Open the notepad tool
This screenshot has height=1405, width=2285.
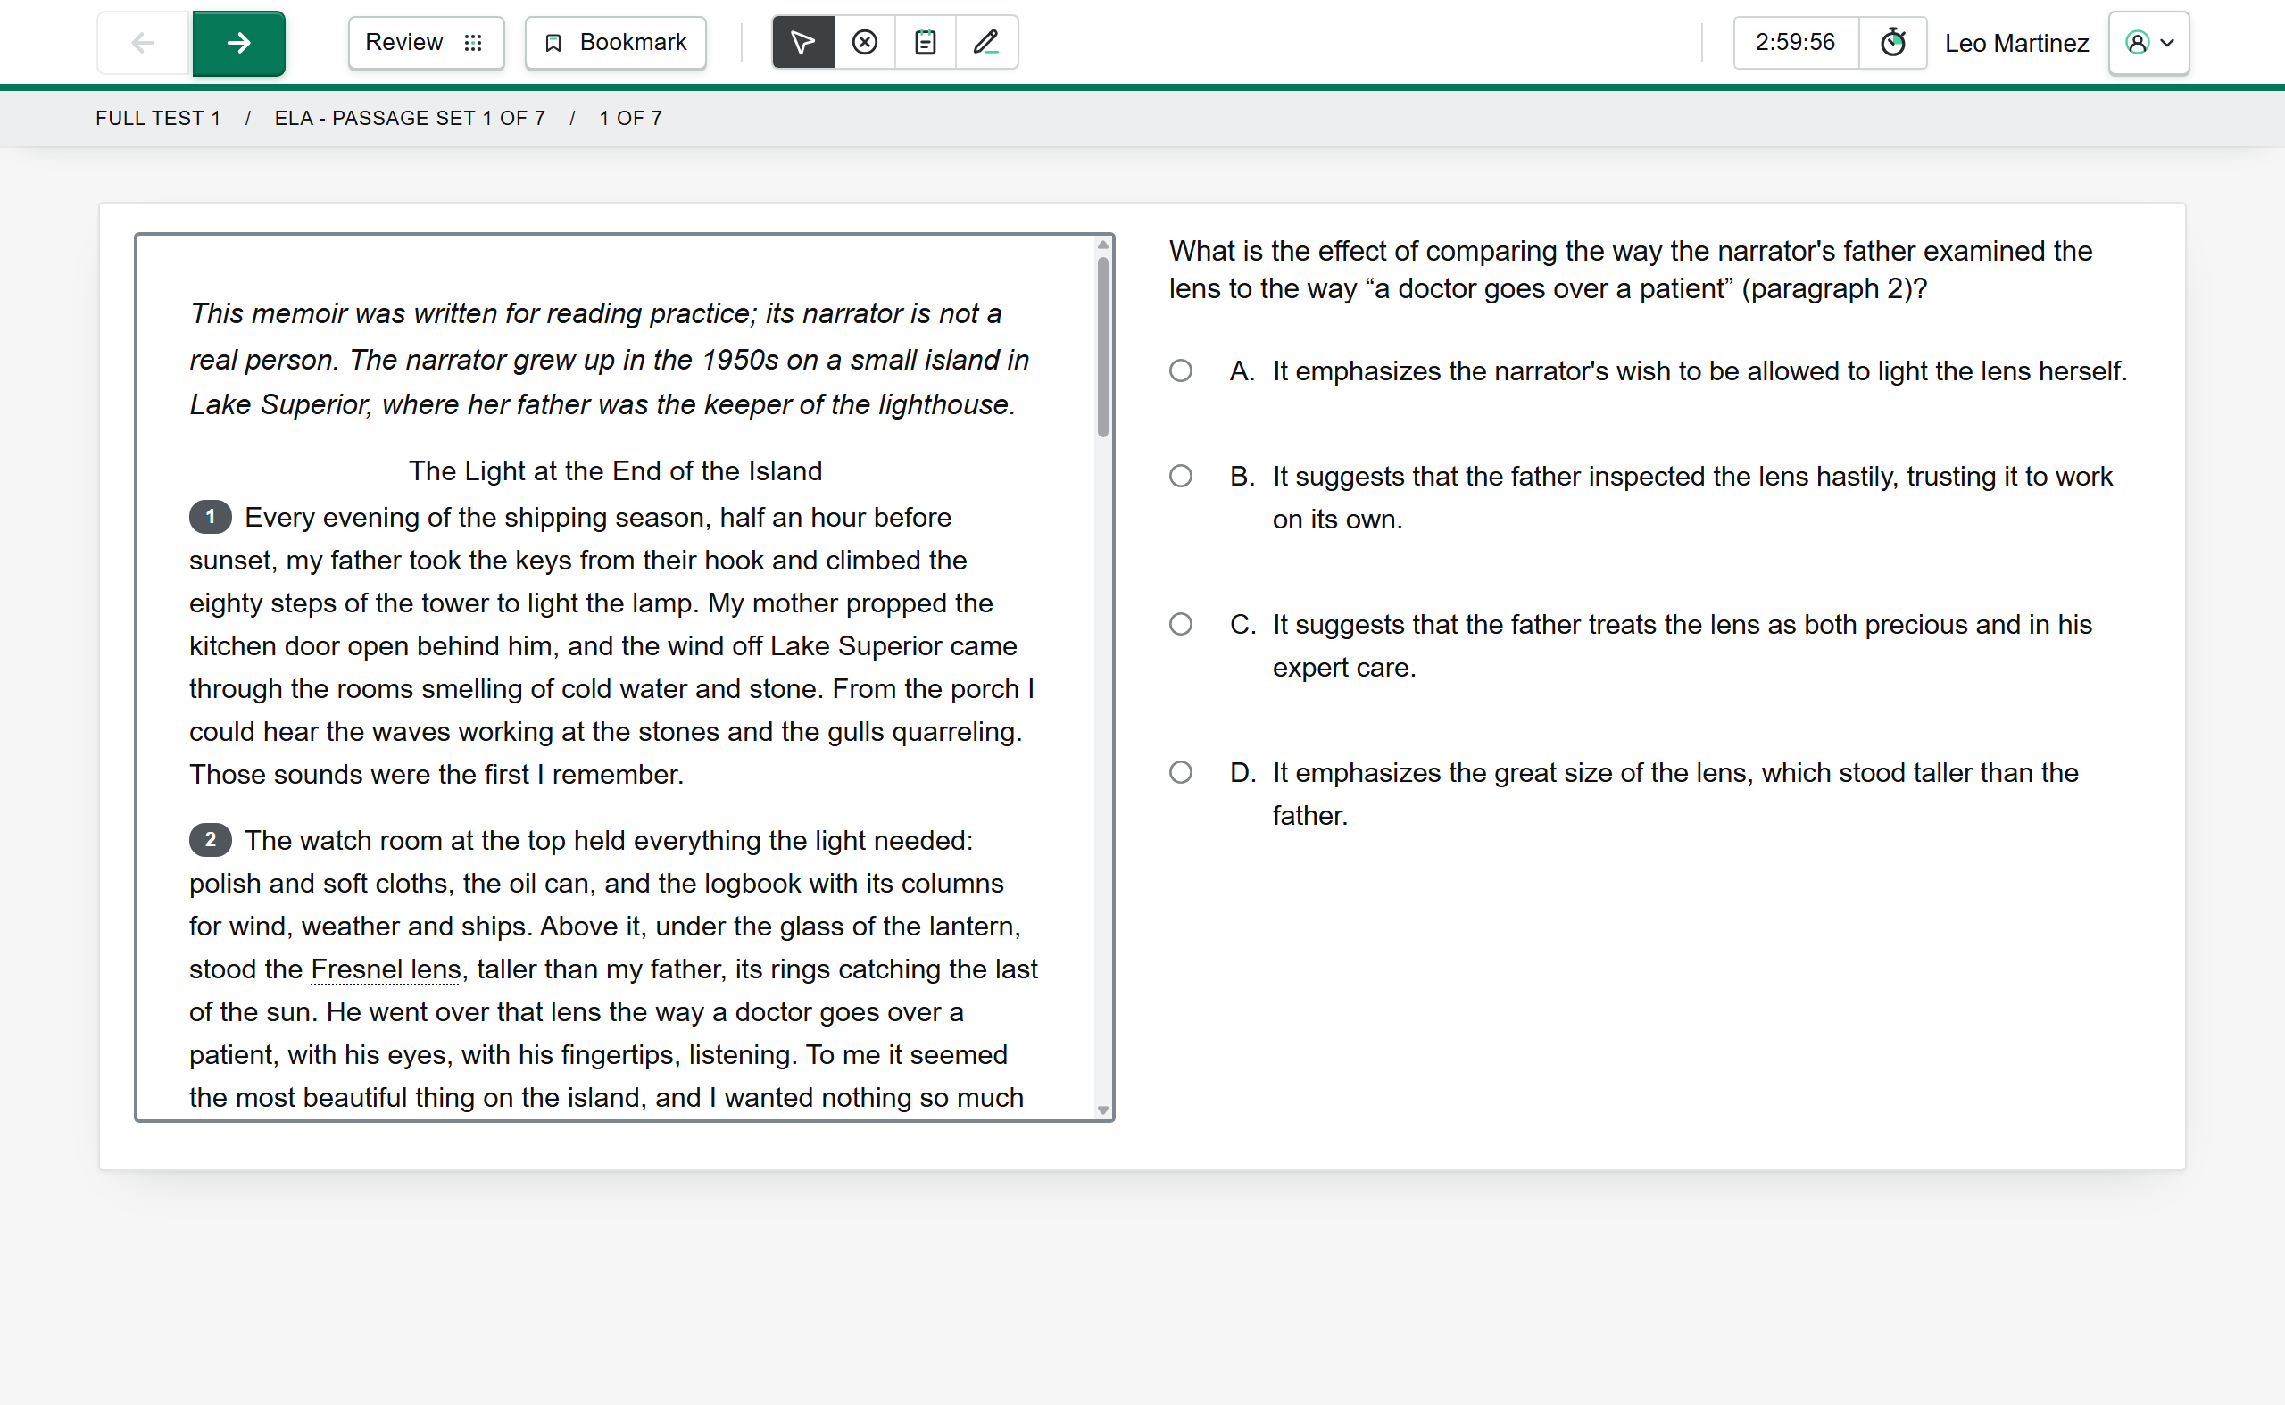point(926,43)
